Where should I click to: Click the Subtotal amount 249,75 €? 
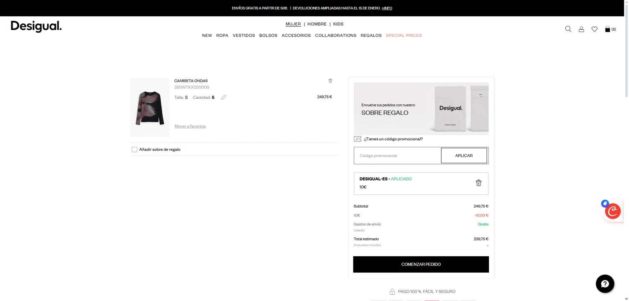click(x=481, y=206)
